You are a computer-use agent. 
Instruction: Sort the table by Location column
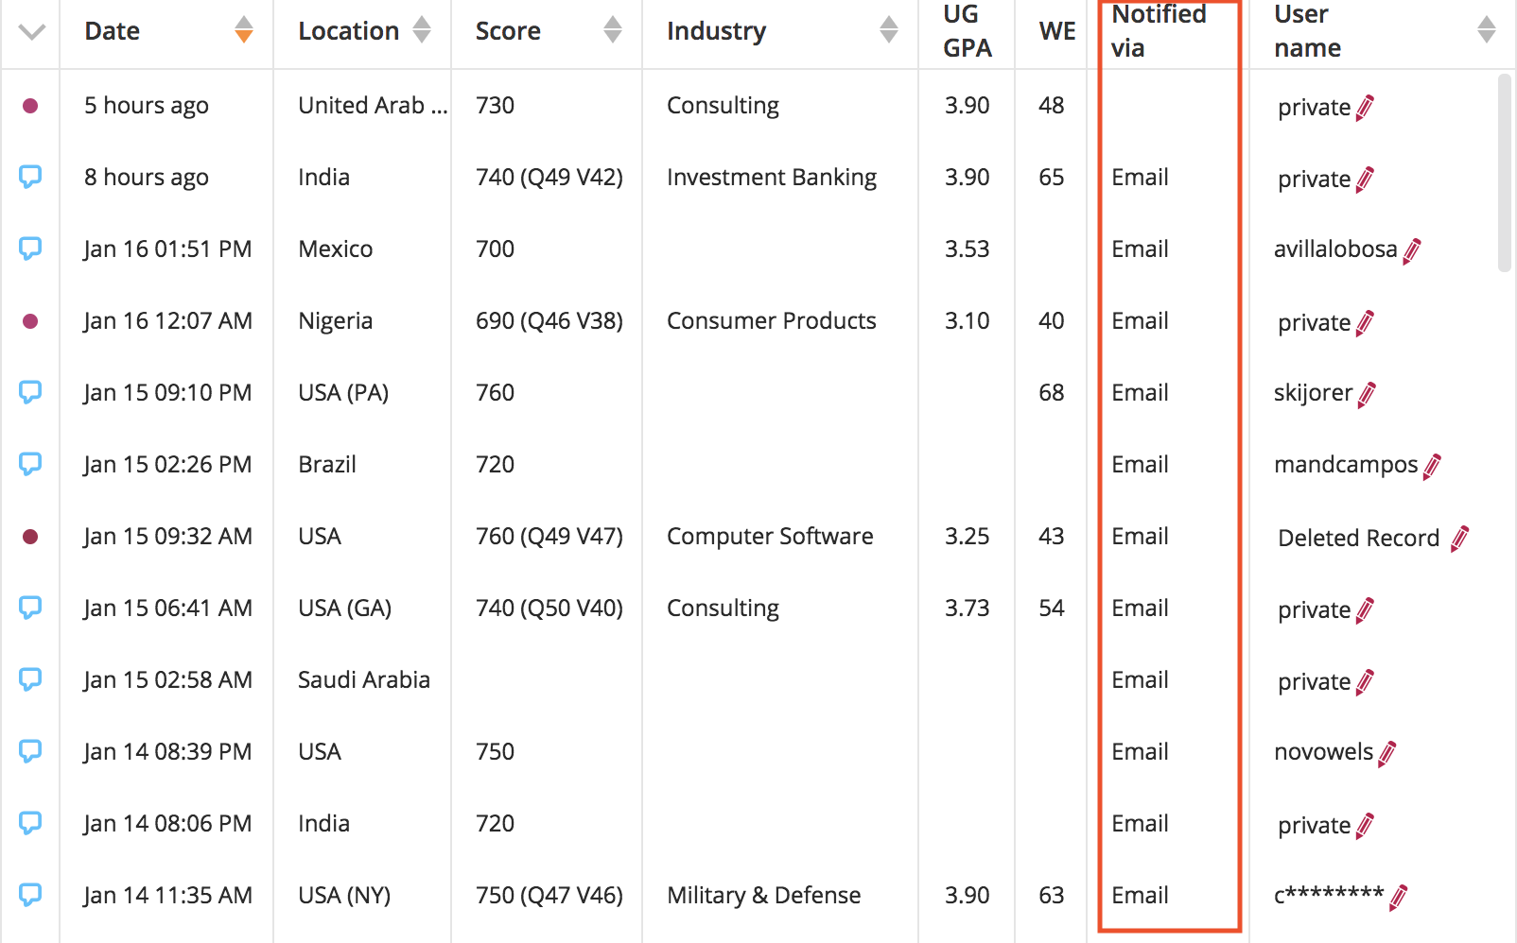pyautogui.click(x=422, y=30)
